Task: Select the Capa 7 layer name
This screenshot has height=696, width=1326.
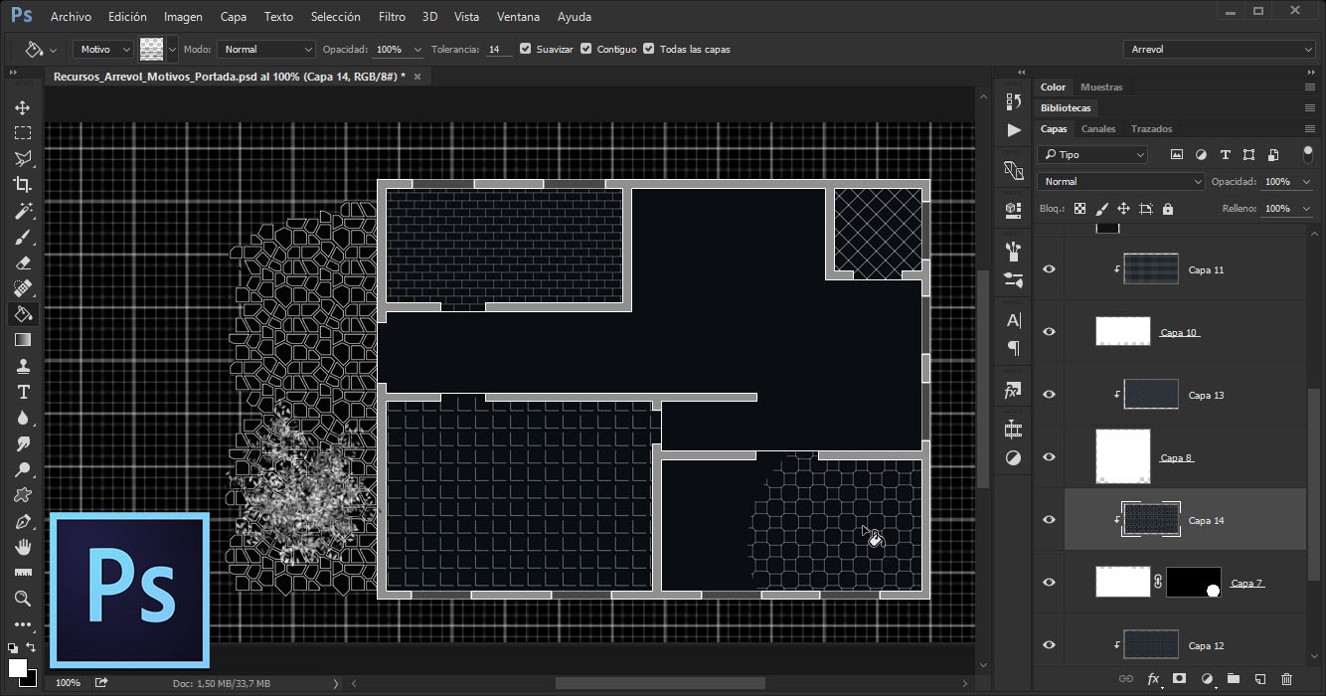Action: (1247, 583)
